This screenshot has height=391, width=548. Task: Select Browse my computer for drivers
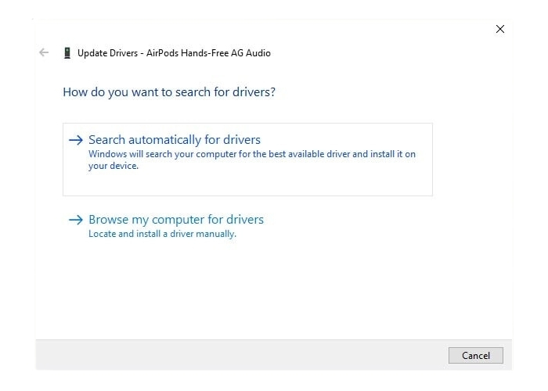(x=176, y=220)
